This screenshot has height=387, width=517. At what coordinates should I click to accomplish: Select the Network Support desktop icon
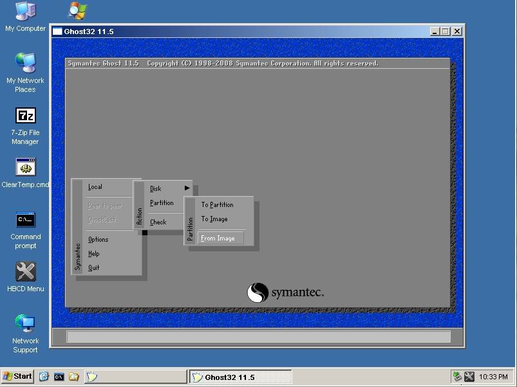tap(25, 334)
